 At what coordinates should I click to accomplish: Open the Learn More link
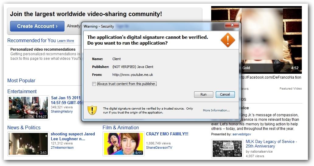[x=65, y=41]
